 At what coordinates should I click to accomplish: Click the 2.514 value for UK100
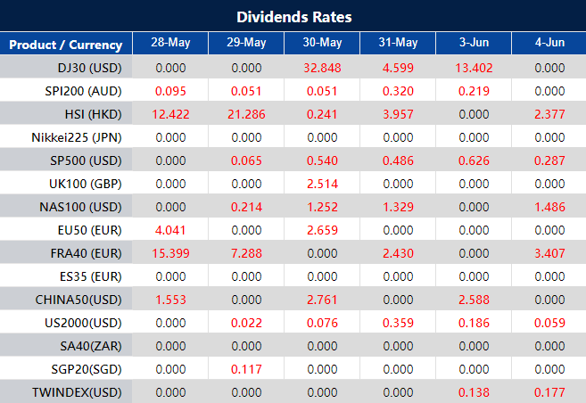point(322,183)
